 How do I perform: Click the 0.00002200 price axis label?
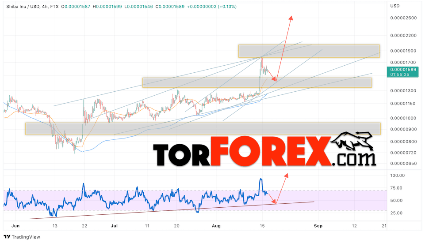coord(403,35)
